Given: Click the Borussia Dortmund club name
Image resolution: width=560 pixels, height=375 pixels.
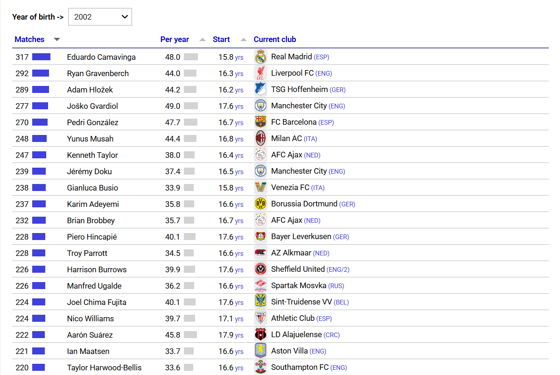Looking at the screenshot, I should 304,204.
